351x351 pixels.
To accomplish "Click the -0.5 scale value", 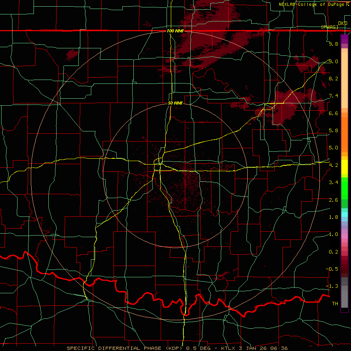I will click(332, 269).
